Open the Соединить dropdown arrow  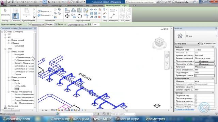(52, 15)
